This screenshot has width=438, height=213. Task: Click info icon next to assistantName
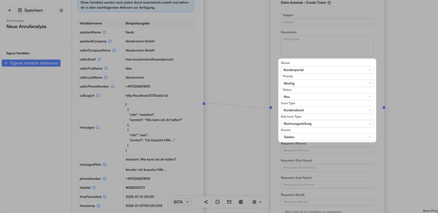click(x=104, y=32)
